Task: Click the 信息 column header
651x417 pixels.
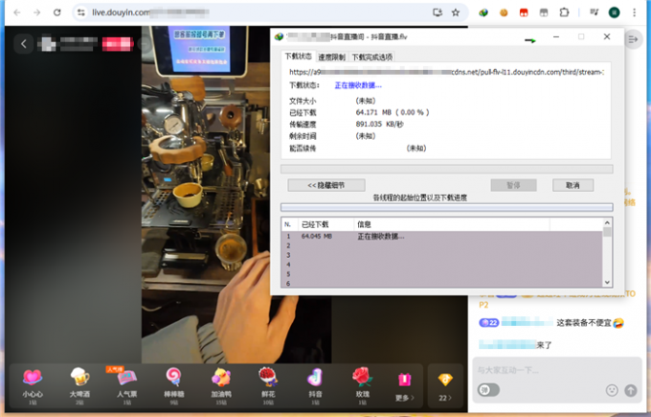Action: coord(452,224)
